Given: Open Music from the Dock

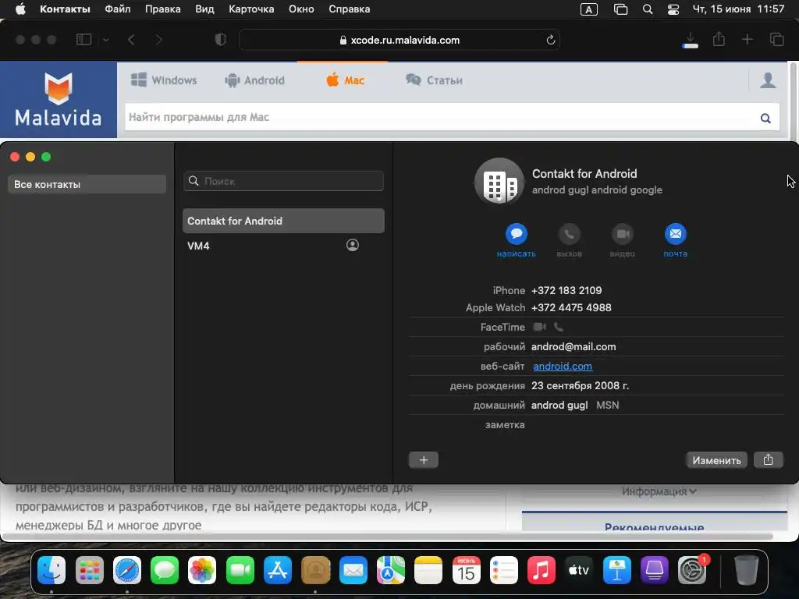Looking at the screenshot, I should click(x=542, y=570).
